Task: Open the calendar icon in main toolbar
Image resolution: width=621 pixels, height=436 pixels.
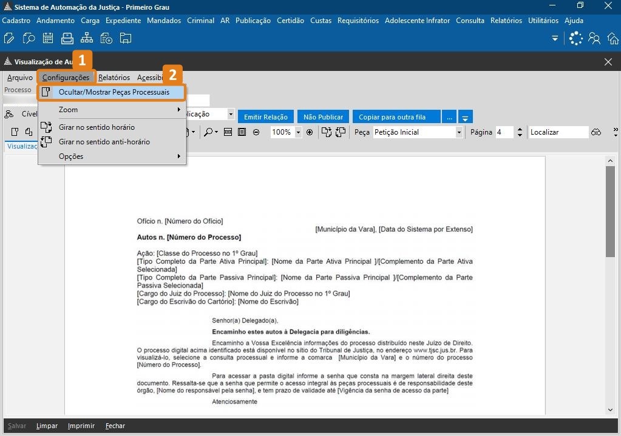Action: (48, 38)
